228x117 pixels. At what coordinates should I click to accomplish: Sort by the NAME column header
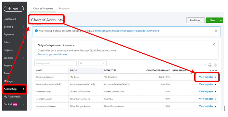[x=39, y=70]
